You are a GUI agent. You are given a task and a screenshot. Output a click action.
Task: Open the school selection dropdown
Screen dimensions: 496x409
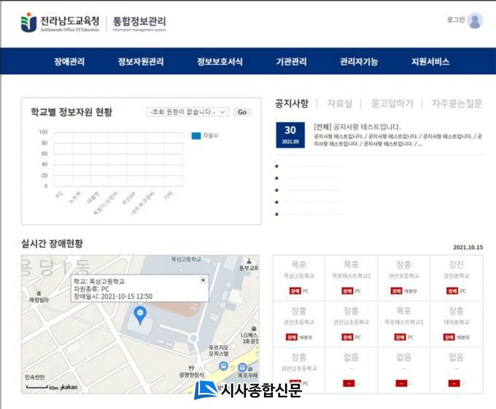tap(187, 112)
